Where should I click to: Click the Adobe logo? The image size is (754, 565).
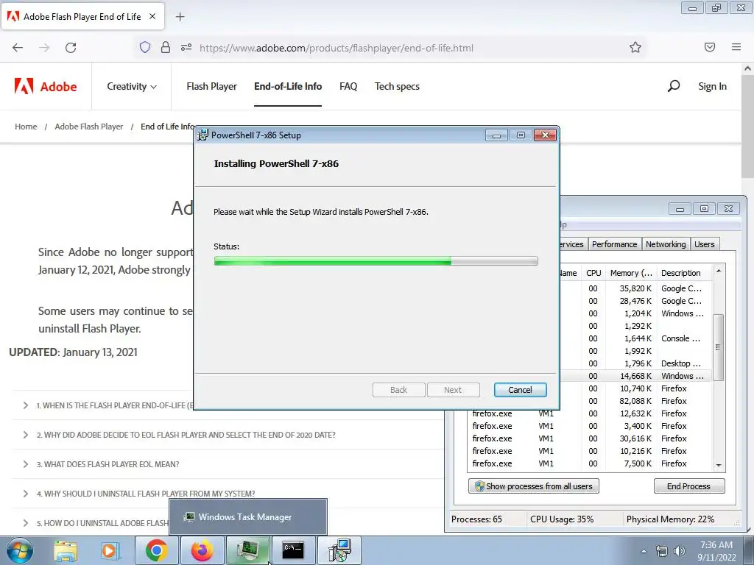tap(46, 87)
